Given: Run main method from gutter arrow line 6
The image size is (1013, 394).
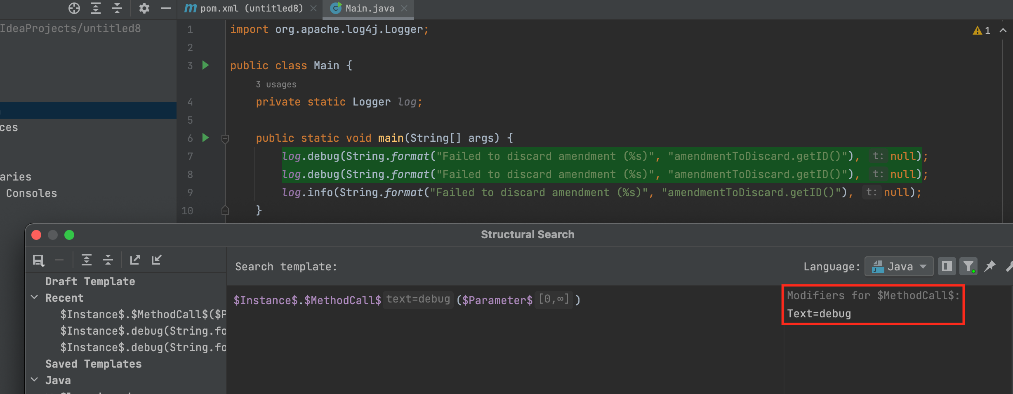Looking at the screenshot, I should [x=205, y=138].
